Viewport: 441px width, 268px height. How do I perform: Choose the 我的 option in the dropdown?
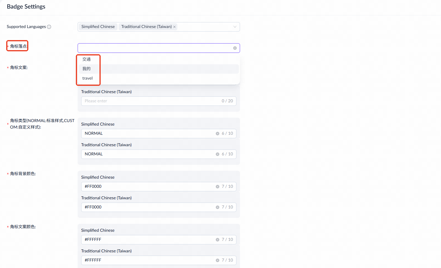coord(86,69)
